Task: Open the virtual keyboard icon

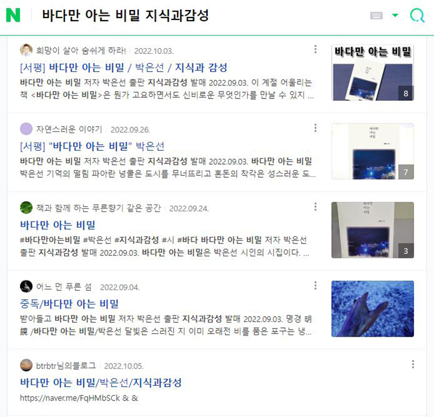Action: click(x=377, y=15)
